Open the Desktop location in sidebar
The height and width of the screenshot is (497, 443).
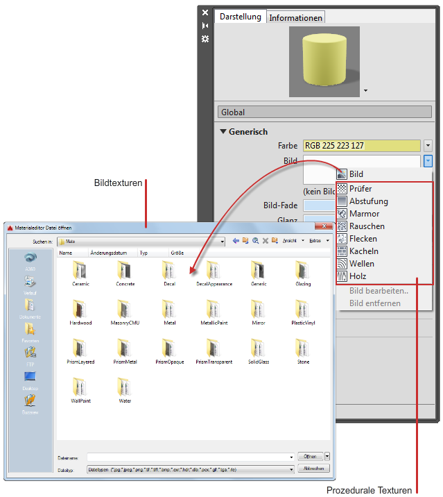click(30, 380)
